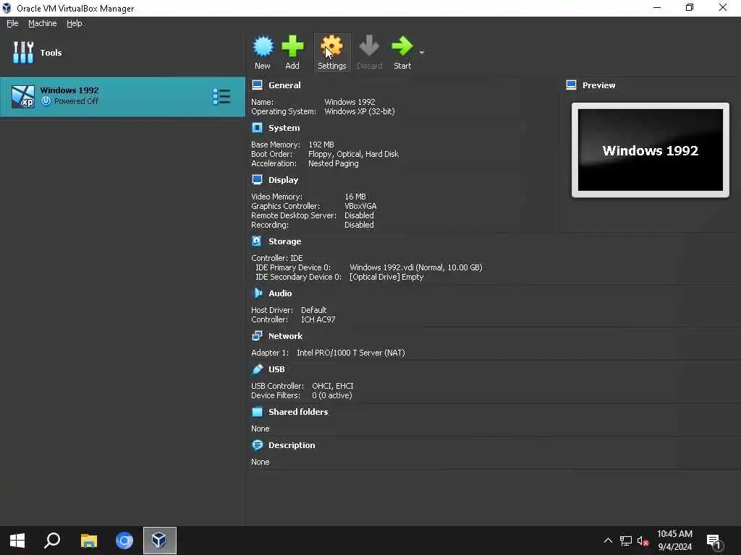Click the 16 MB video memory value

(355, 197)
